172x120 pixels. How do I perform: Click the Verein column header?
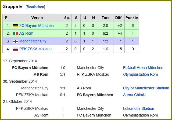coord(37,18)
